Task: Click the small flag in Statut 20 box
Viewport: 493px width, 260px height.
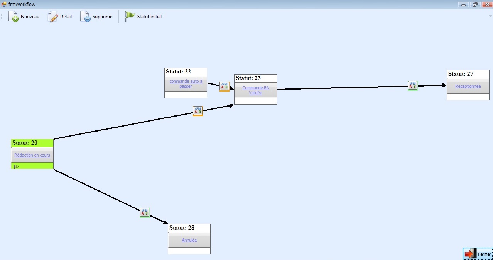Action: click(16, 166)
